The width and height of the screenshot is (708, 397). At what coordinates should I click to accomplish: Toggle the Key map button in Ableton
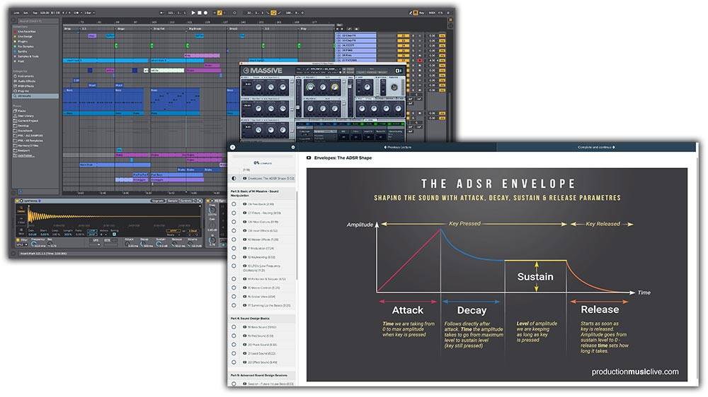point(422,13)
